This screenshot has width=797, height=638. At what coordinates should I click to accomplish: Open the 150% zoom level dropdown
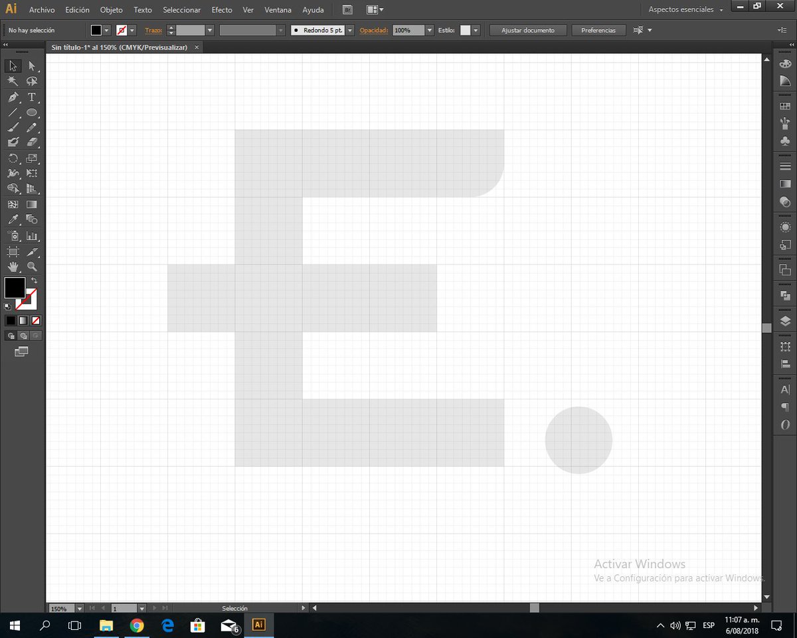80,608
